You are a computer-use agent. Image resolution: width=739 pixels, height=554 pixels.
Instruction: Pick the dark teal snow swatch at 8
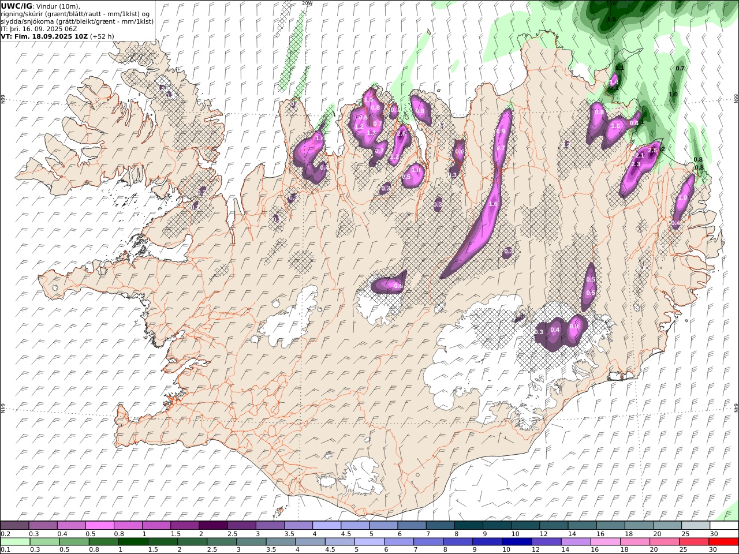pyautogui.click(x=468, y=525)
